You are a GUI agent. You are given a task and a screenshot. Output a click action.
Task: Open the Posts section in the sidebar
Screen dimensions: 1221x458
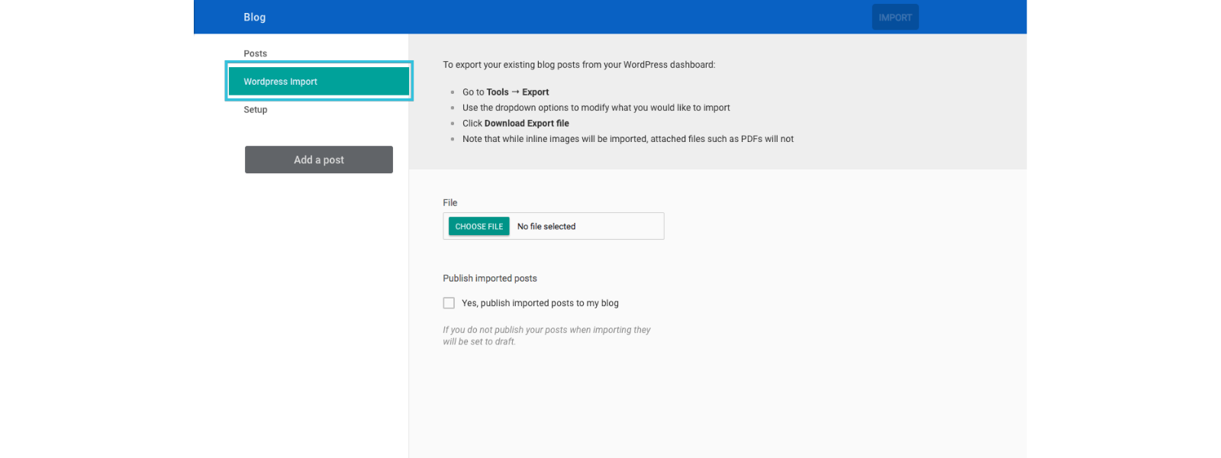[256, 53]
